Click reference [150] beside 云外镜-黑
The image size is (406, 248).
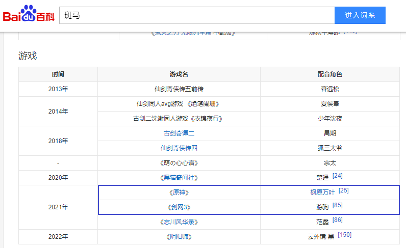click(x=345, y=235)
